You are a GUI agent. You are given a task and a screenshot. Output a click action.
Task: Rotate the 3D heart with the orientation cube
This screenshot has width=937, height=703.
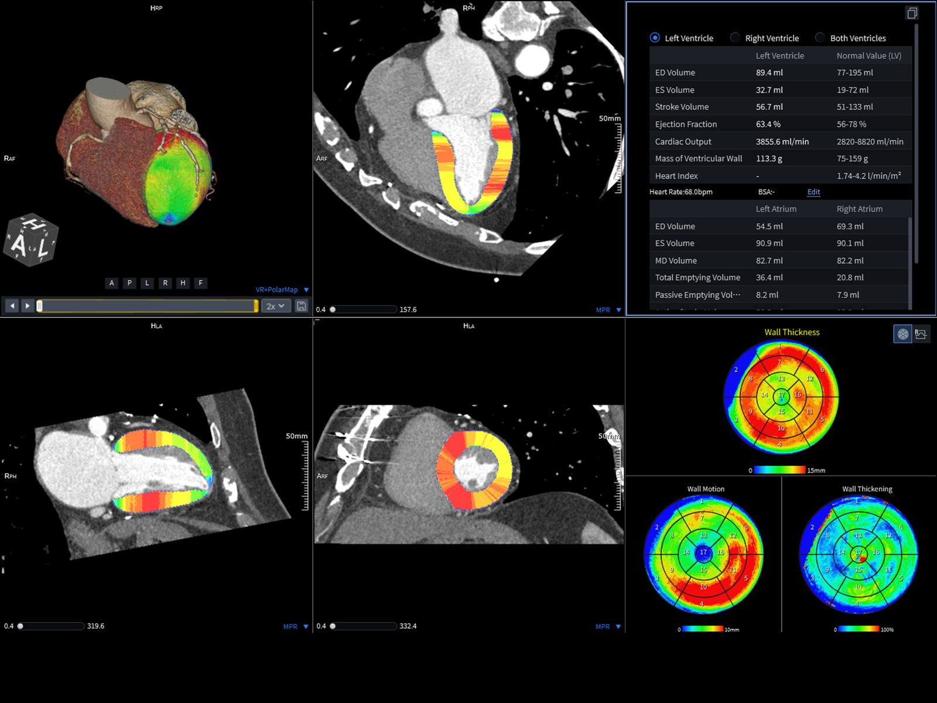30,240
